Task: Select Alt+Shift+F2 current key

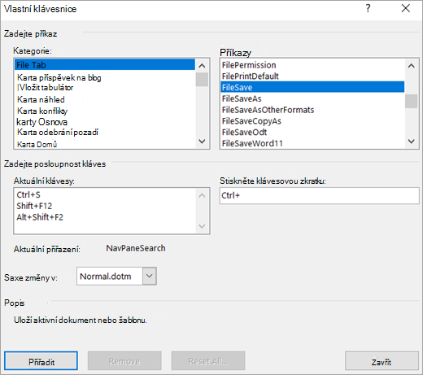Action: (x=105, y=217)
